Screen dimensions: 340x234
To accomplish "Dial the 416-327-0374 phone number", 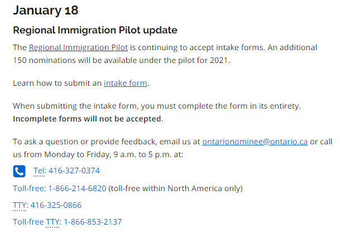I will coord(75,170).
